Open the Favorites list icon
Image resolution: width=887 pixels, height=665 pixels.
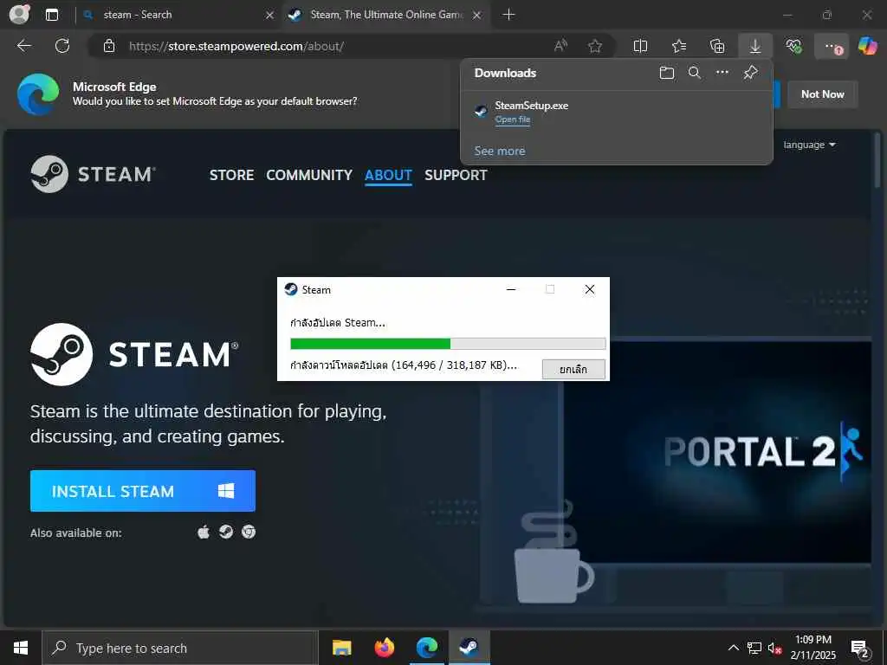coord(679,46)
